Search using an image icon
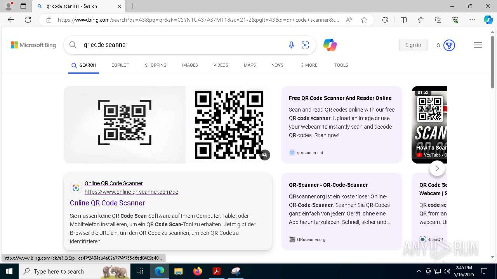 (x=305, y=45)
